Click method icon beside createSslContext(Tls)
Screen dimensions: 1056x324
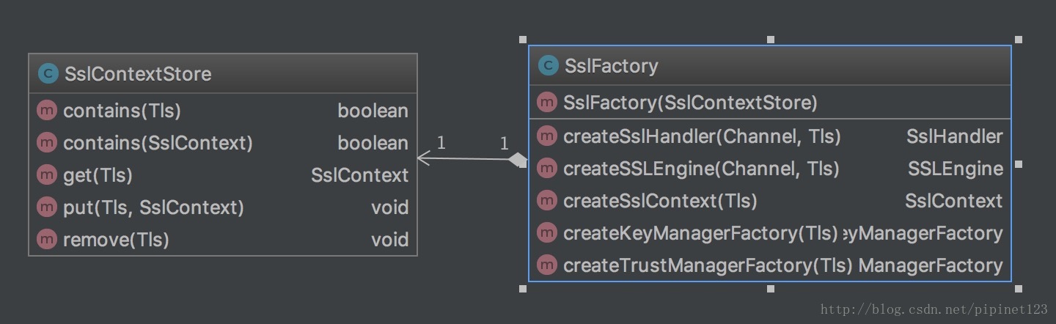click(x=547, y=201)
